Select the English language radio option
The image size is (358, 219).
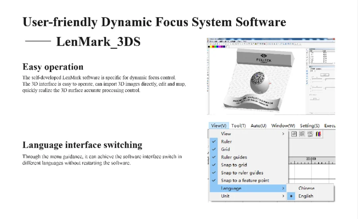[310, 196]
